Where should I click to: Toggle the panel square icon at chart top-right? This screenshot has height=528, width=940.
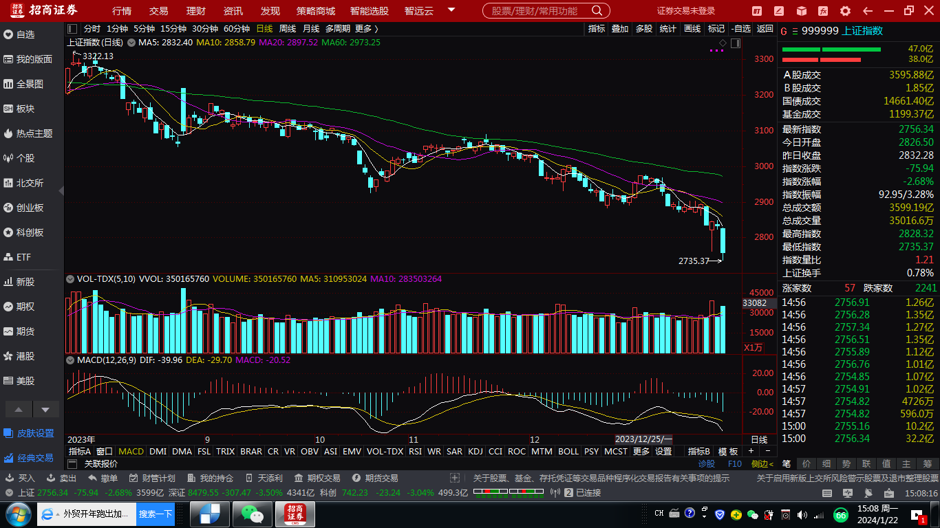736,43
